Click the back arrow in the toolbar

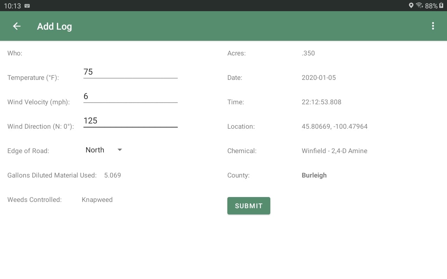tap(16, 26)
